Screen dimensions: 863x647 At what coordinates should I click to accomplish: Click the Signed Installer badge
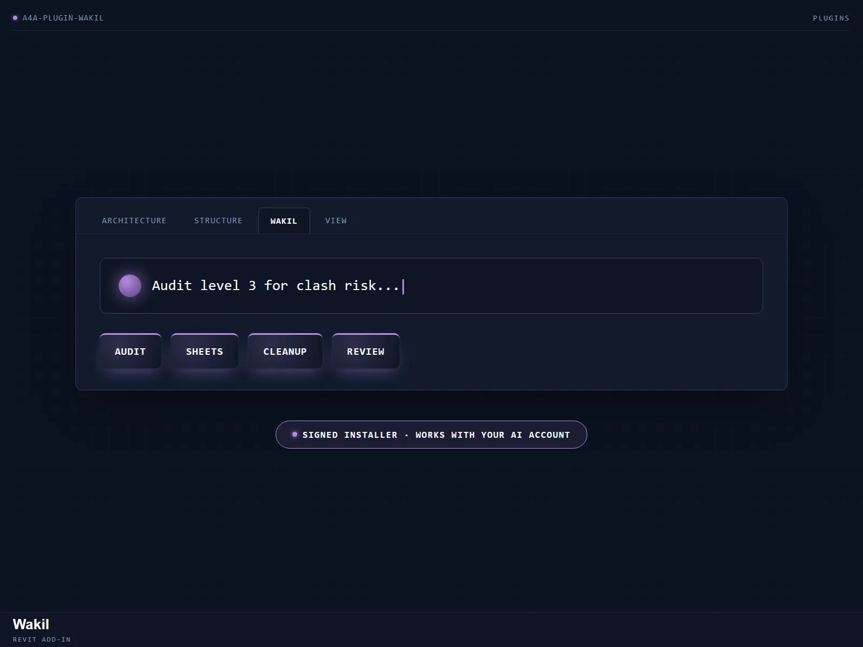coord(432,435)
